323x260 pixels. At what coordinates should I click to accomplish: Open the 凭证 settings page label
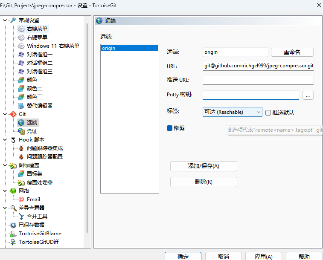coord(32,131)
